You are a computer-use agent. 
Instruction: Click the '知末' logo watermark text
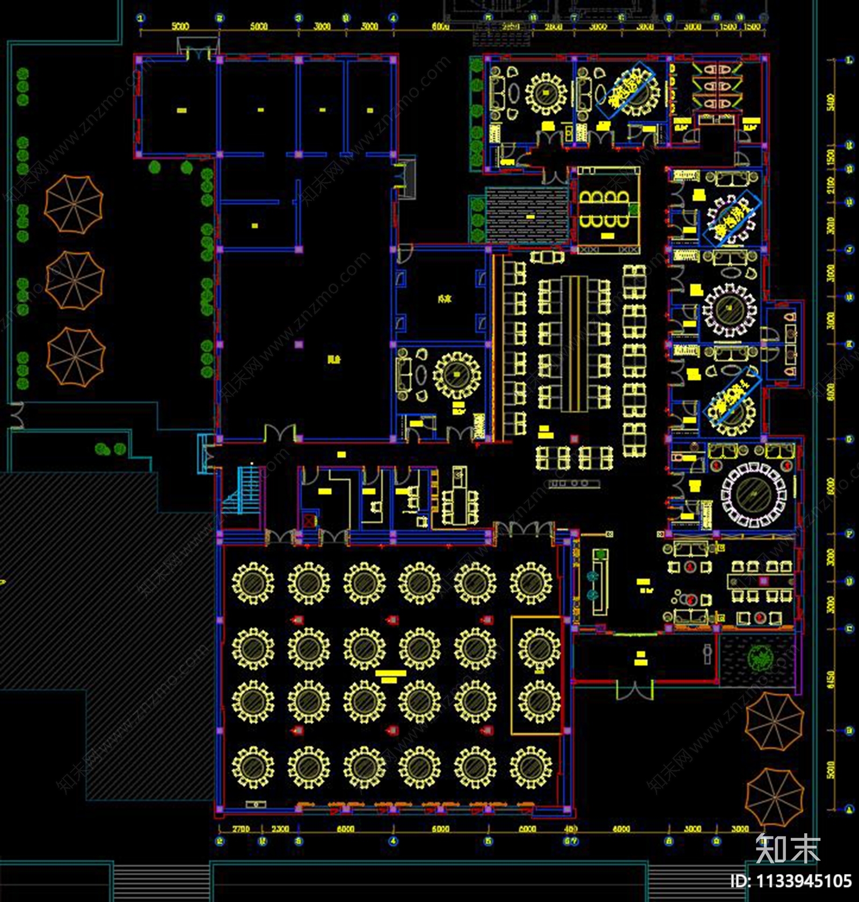tap(788, 849)
